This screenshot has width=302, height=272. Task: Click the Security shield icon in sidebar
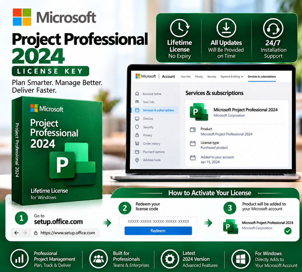click(137, 127)
